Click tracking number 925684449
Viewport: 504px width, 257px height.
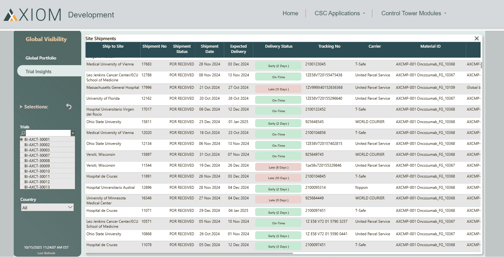(314, 198)
